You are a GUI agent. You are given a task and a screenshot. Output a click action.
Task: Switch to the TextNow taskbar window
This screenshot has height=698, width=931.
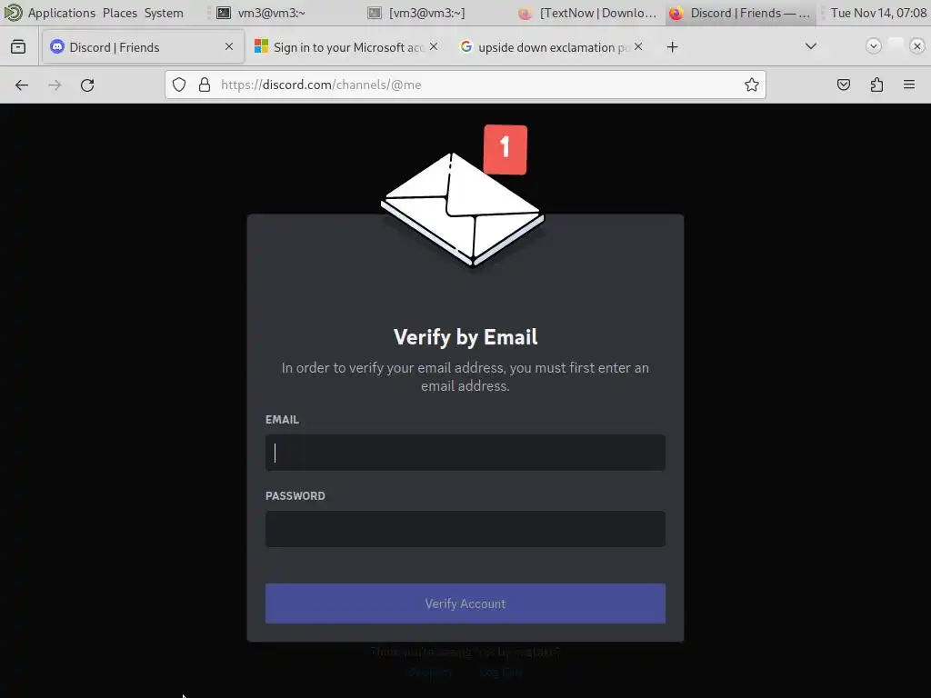pyautogui.click(x=588, y=13)
